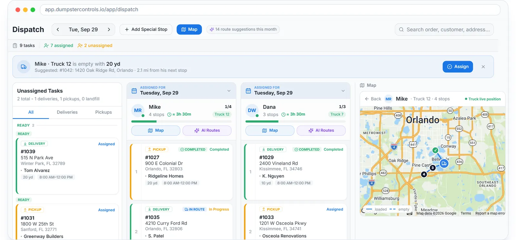Click Assigned status on order #1033
516x240 pixels.
(335, 209)
